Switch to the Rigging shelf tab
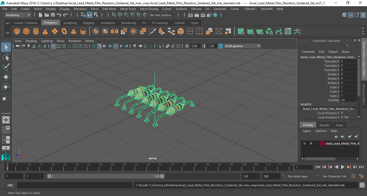This screenshot has height=196, width=367. tap(89, 23)
